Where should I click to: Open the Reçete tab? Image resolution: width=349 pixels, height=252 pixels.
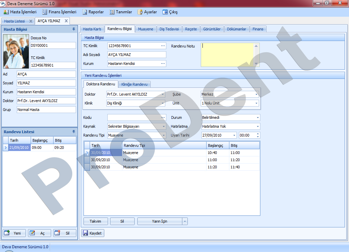pos(191,29)
